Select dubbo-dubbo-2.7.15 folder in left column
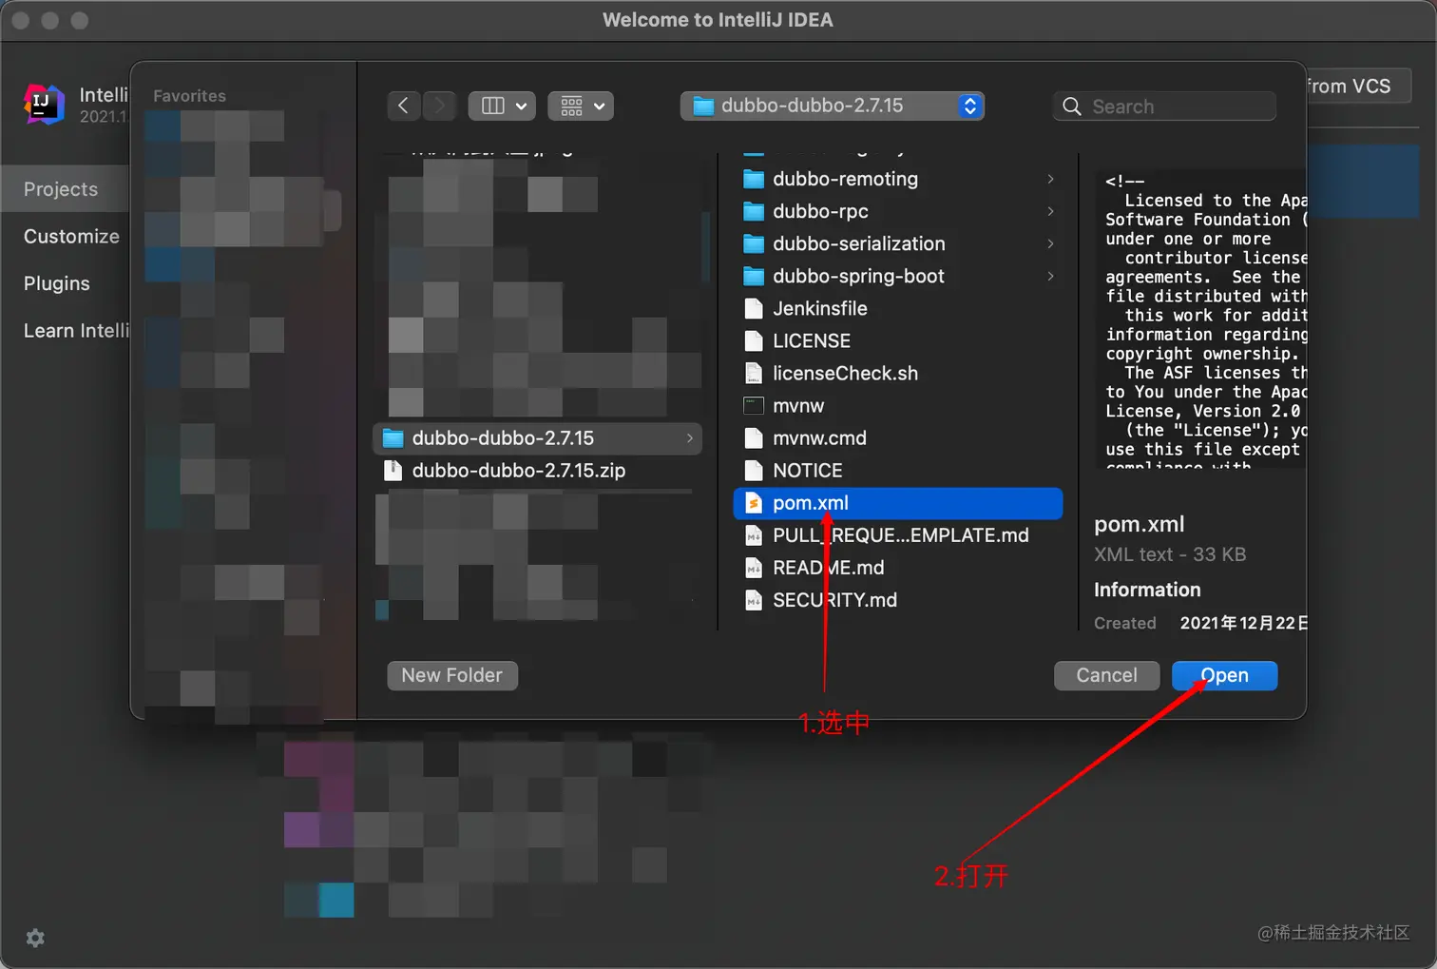The height and width of the screenshot is (969, 1437). coord(538,437)
